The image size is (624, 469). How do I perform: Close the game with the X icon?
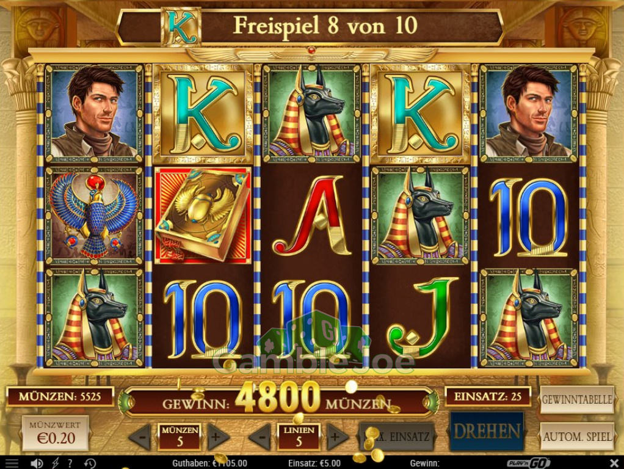(614, 463)
